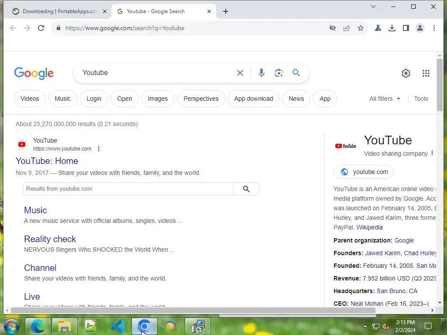Open the Channel sitelink

[x=40, y=268]
